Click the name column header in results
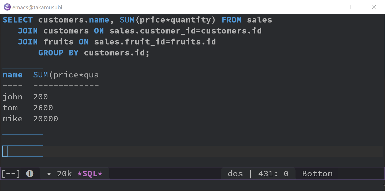 (13, 75)
